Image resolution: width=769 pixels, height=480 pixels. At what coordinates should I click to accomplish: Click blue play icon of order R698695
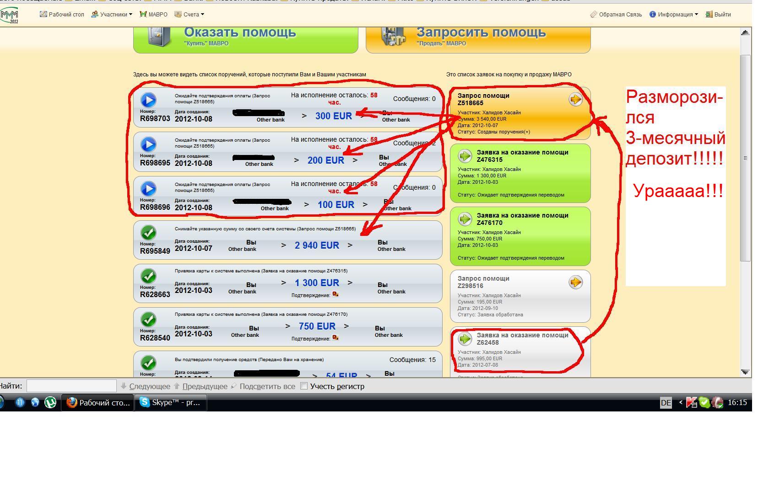148,144
